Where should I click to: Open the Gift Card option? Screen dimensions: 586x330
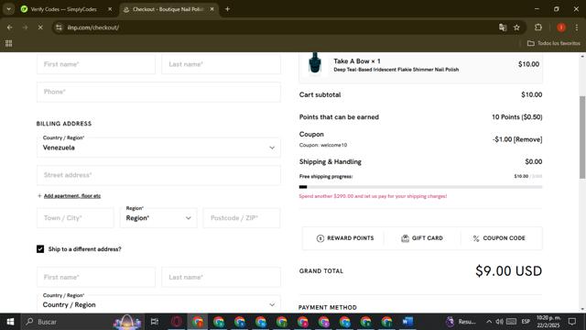pyautogui.click(x=422, y=238)
